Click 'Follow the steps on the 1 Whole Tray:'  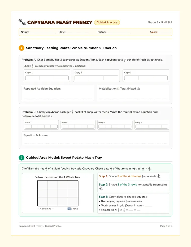pyautogui.click(x=58, y=177)
